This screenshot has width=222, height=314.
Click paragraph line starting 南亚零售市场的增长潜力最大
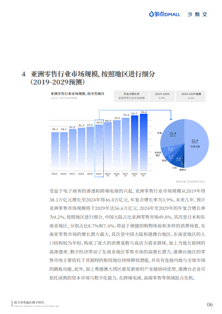click(127, 234)
